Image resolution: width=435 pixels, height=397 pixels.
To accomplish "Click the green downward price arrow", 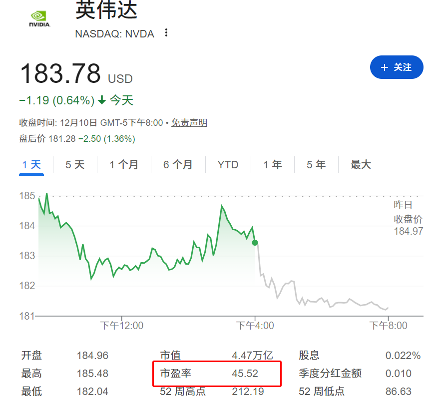I will click(x=102, y=100).
